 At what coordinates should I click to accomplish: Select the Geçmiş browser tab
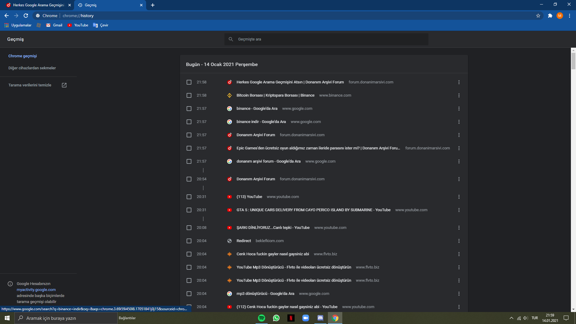(110, 5)
